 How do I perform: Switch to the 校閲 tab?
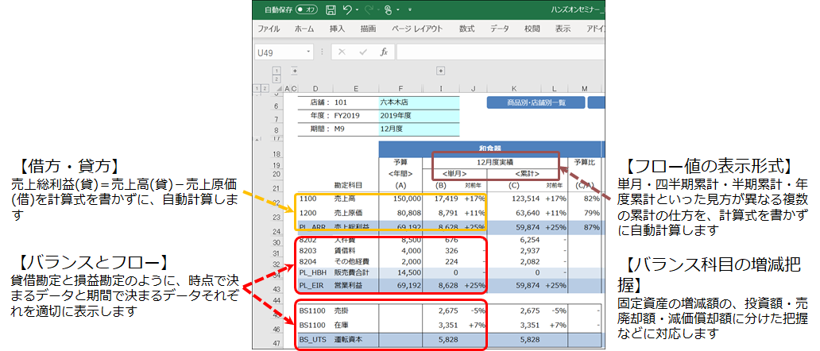coord(532,29)
